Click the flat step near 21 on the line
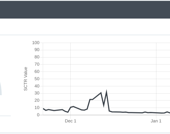 click(91, 99)
